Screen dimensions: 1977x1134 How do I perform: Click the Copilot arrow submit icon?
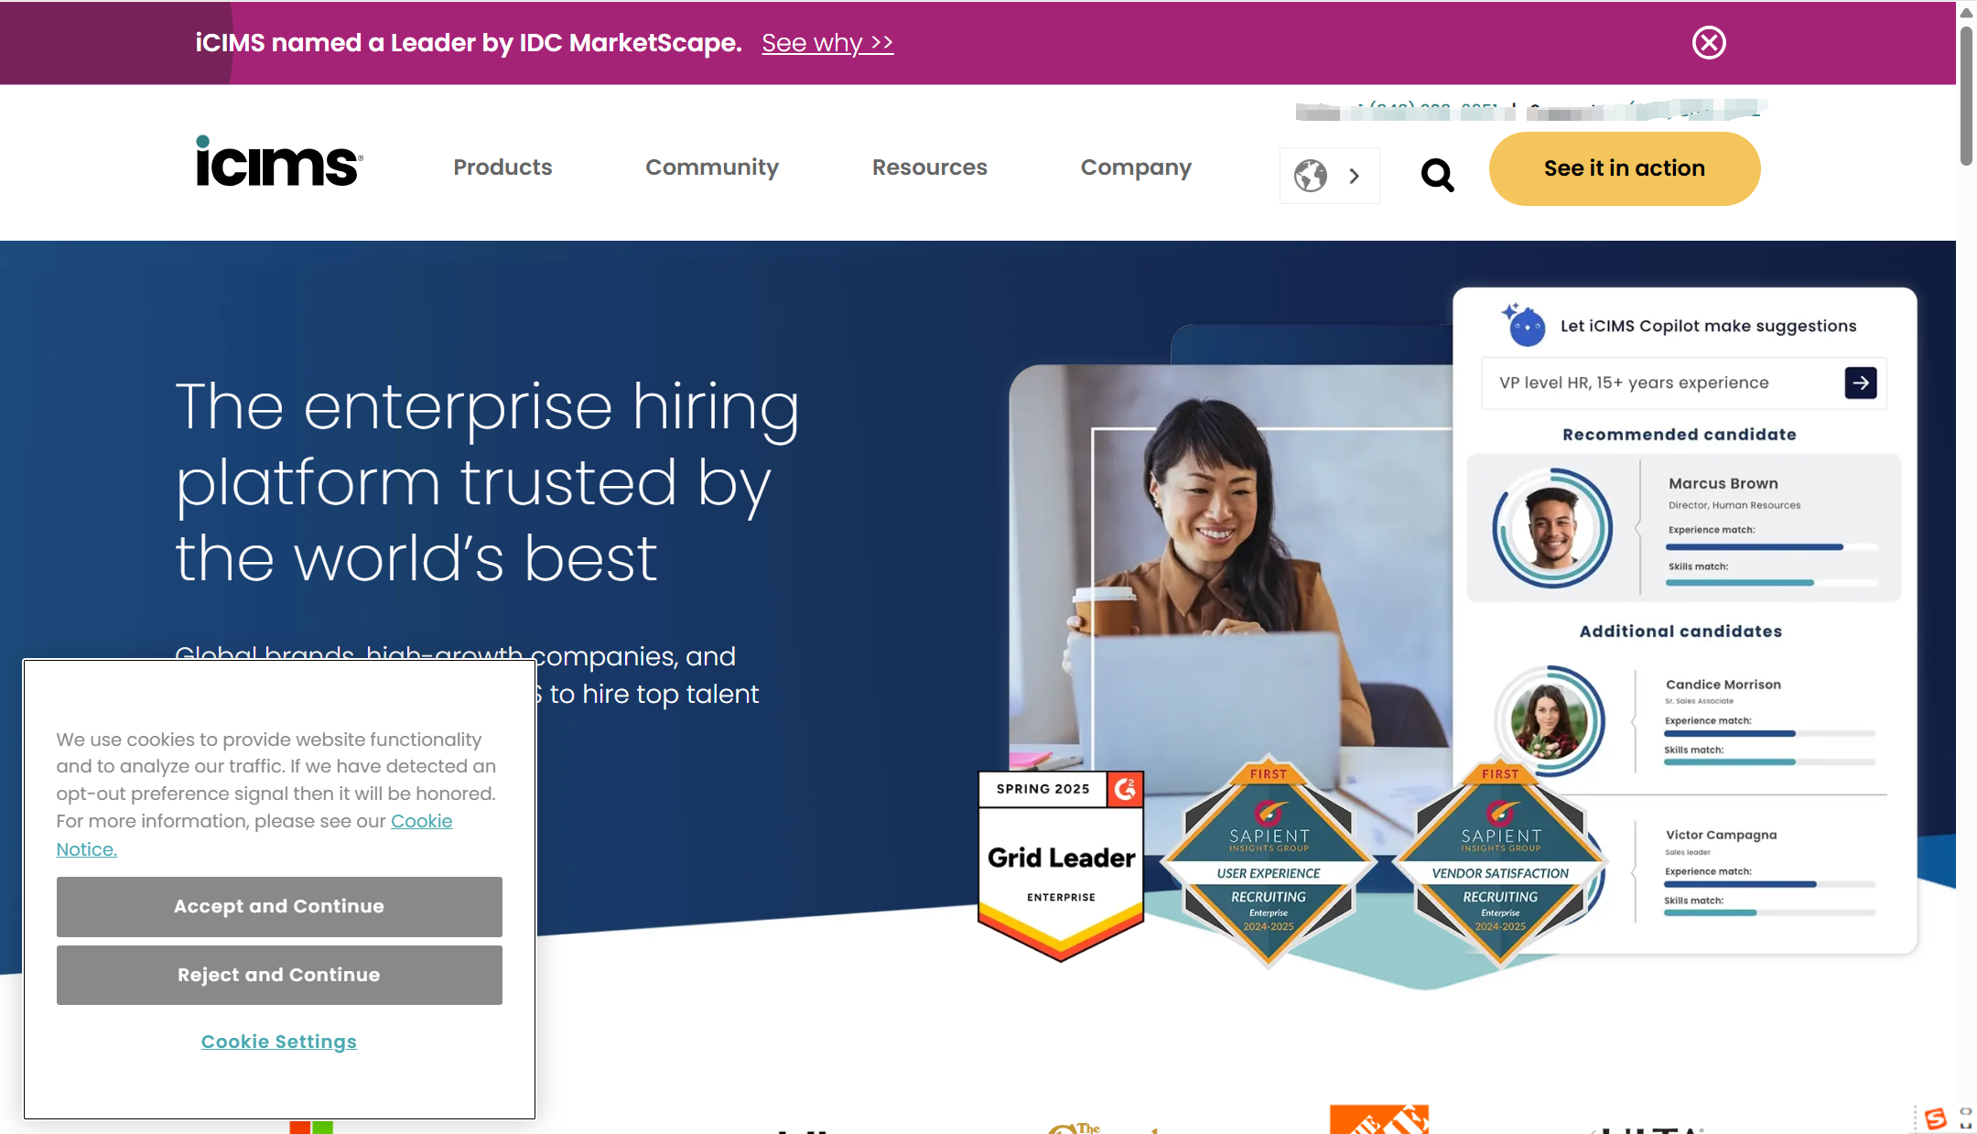click(x=1860, y=383)
